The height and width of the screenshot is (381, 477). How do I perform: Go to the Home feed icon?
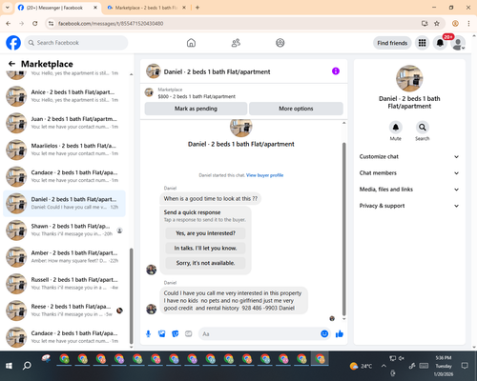point(191,43)
